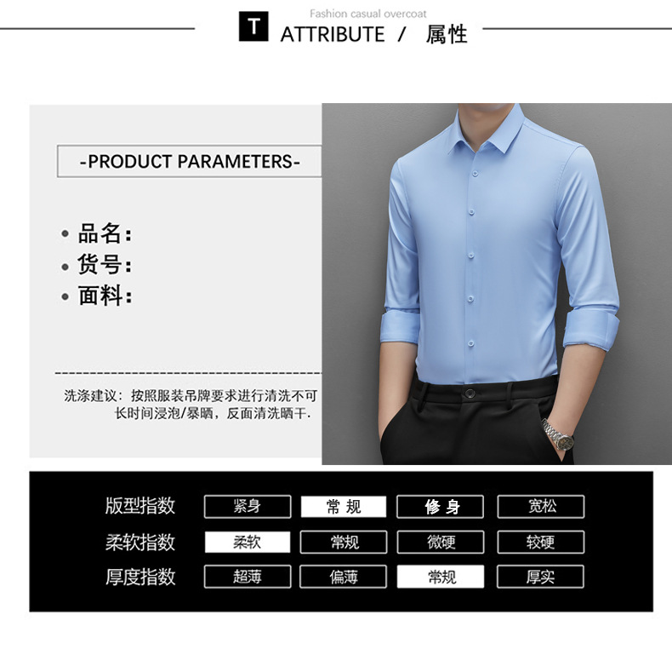The image size is (672, 661).
Task: Select the 紧身 fit option
Action: [x=248, y=507]
